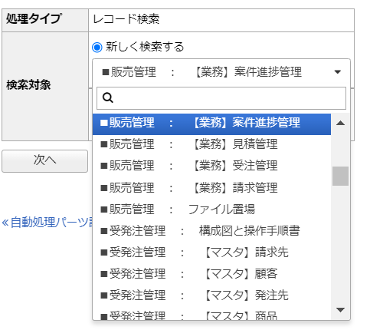Viewport: 370px width, 330px height.
Task: Choose 販売管理：【業務】受注管理 option
Action: (211, 166)
